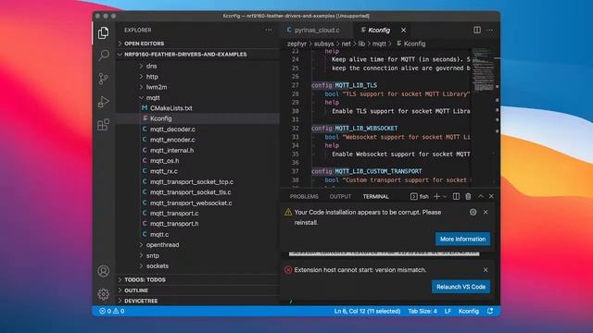Viewport: 593px width, 333px height.
Task: Open the Manage gear icon in the activity bar
Action: pos(103,294)
